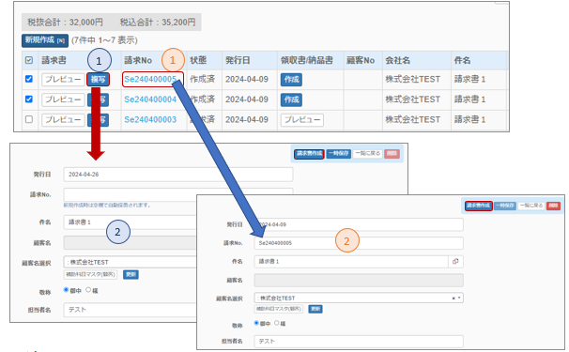Focus 請求No. field containing Se240400005

(359, 243)
